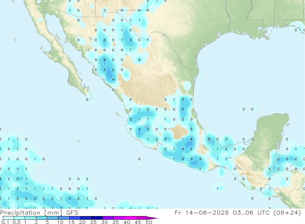Click the "10" legend scale label
305x224 pixels.
click(60, 222)
